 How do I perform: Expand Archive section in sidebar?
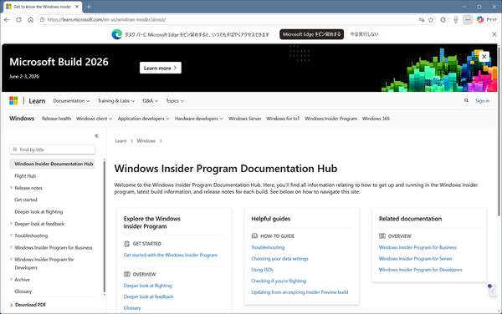11,279
